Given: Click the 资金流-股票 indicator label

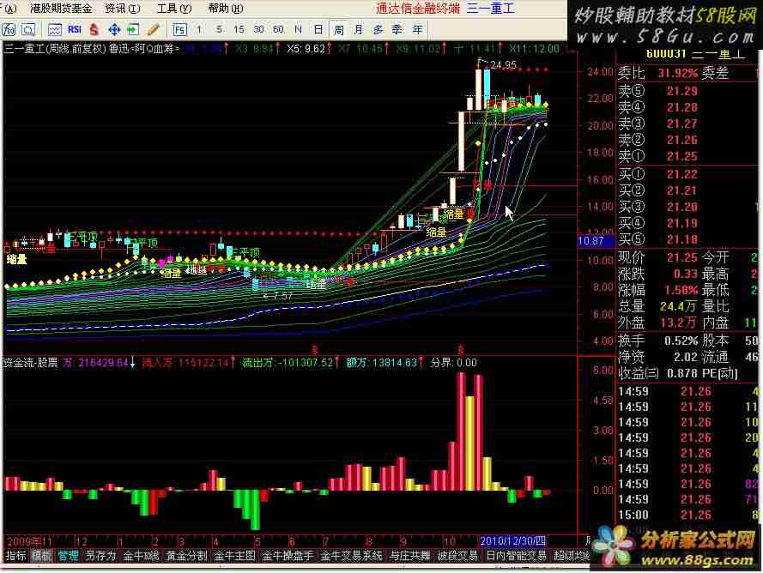Looking at the screenshot, I should (x=30, y=363).
